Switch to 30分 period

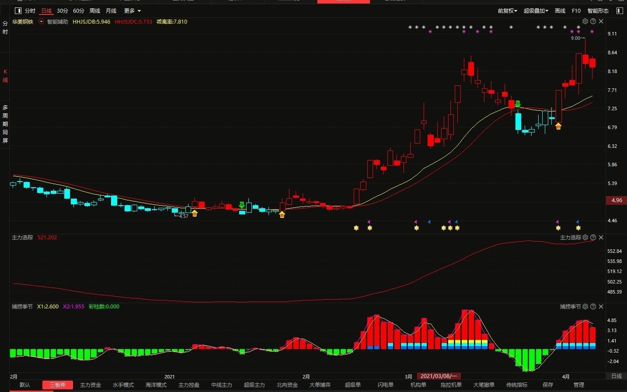point(63,11)
